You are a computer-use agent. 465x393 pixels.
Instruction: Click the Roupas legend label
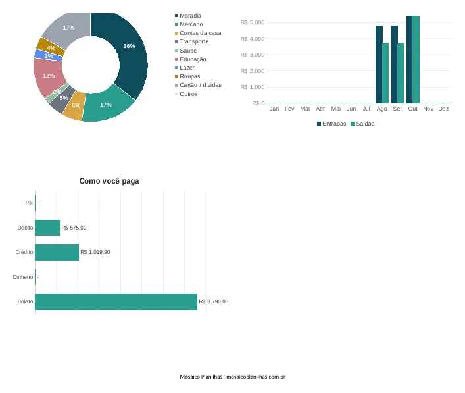click(190, 76)
